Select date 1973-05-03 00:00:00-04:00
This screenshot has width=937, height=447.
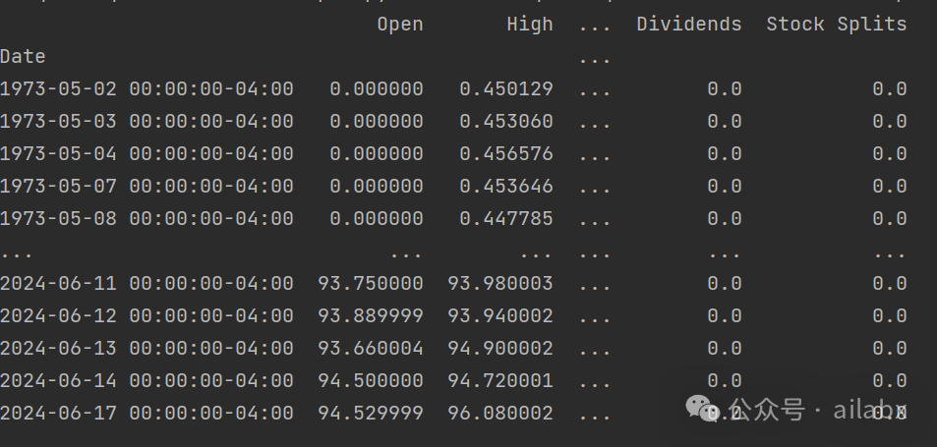click(x=147, y=121)
